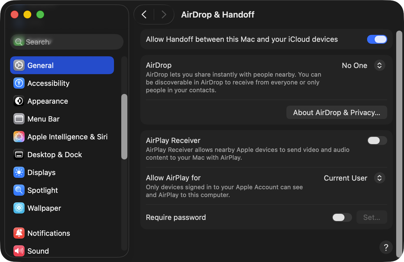The image size is (404, 262).
Task: Turn on Require password toggle
Action: (342, 217)
